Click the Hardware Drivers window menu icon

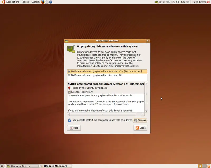coord(66,41)
